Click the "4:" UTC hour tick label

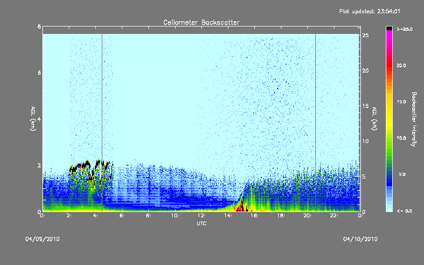(96, 216)
